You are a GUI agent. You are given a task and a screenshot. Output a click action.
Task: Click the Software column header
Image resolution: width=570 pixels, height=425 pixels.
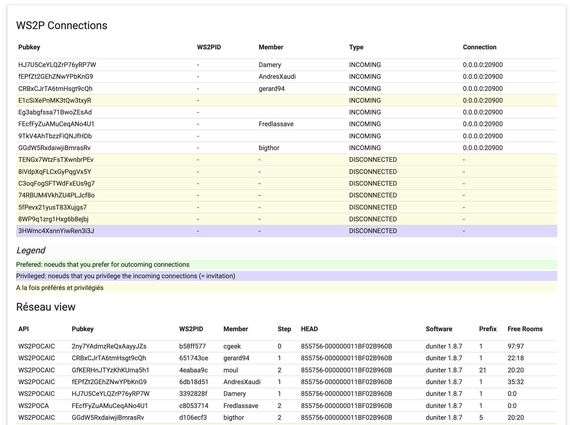(x=439, y=329)
